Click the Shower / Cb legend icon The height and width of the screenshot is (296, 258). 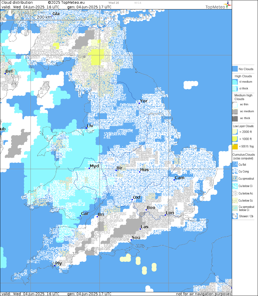[235, 216]
